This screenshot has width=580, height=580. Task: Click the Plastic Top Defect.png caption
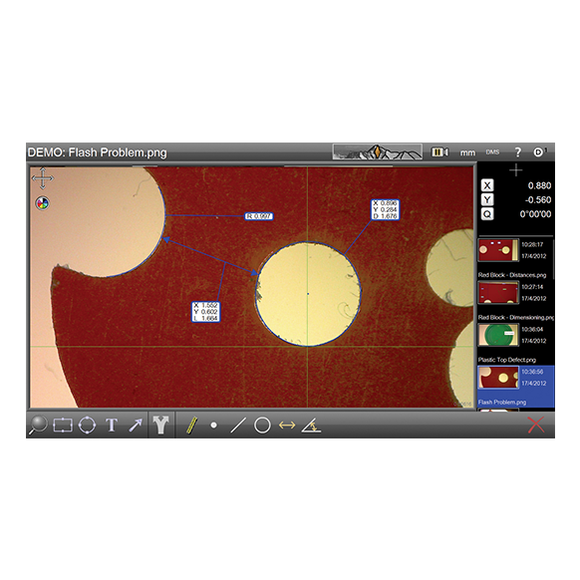[507, 360]
